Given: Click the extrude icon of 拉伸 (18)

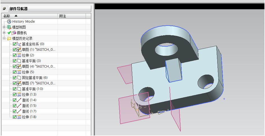Looking at the screenshot, I should click(x=19, y=117).
